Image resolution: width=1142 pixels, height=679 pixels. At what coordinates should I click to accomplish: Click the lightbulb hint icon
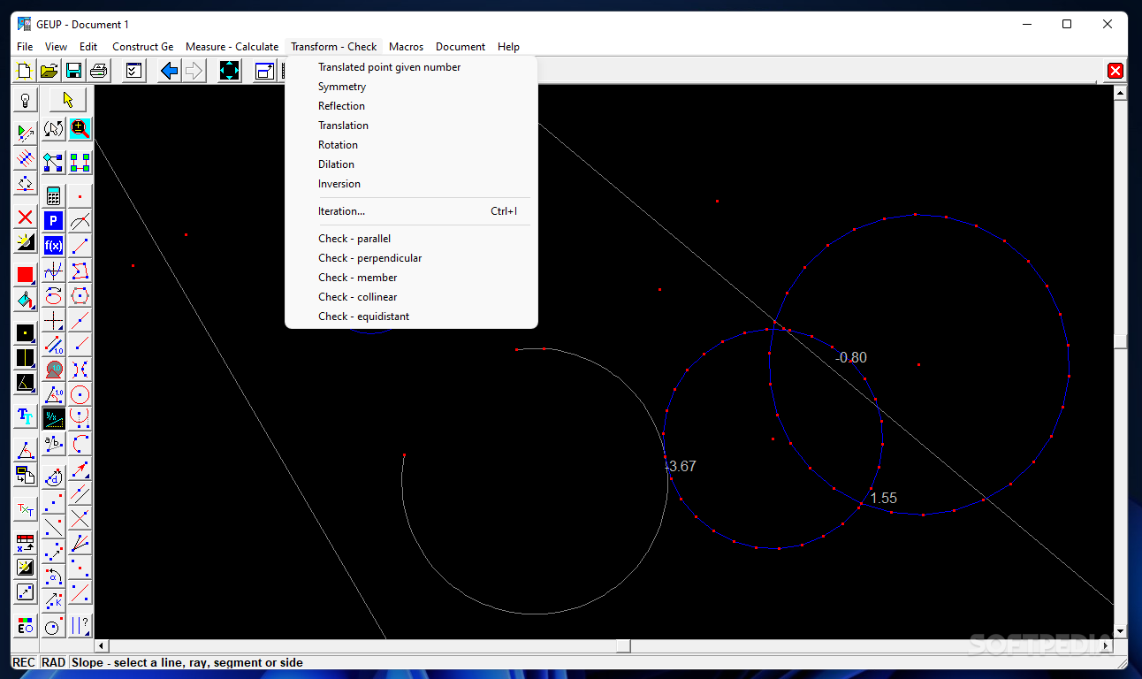pos(26,99)
